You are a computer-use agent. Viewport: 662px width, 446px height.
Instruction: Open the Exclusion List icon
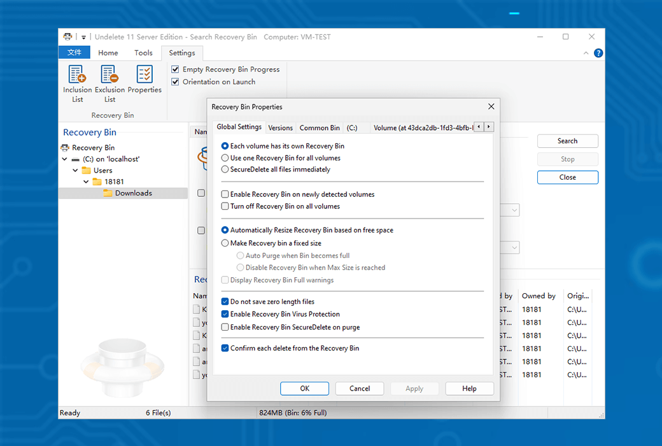coord(109,75)
